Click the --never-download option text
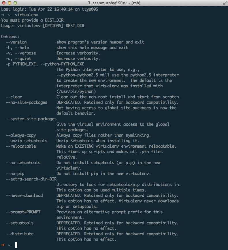Screen dimensions: 228x250 coord(24,196)
